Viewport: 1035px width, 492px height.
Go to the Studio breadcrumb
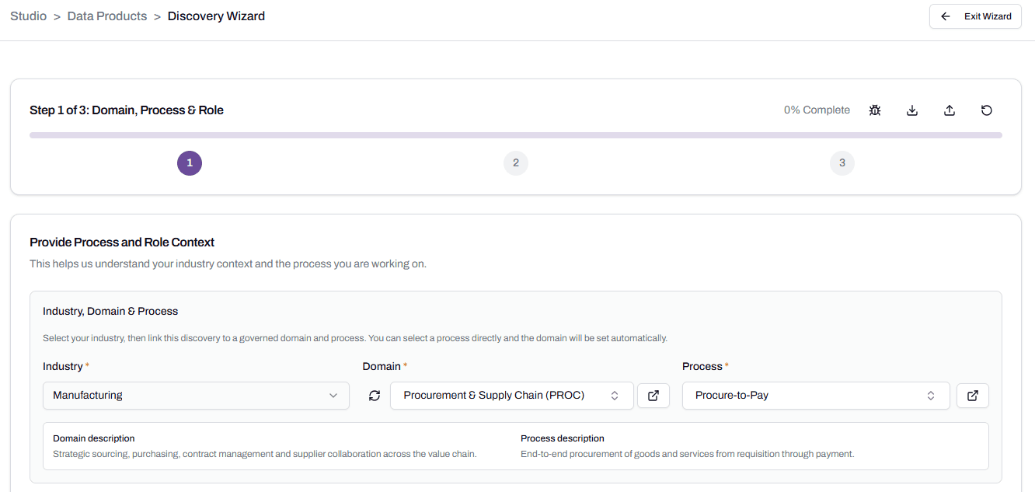pyautogui.click(x=28, y=16)
